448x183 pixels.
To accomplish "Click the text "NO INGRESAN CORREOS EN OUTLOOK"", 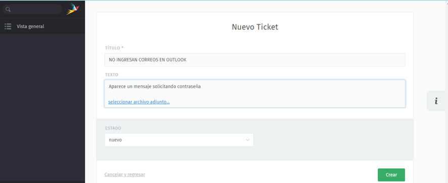I will point(148,60).
